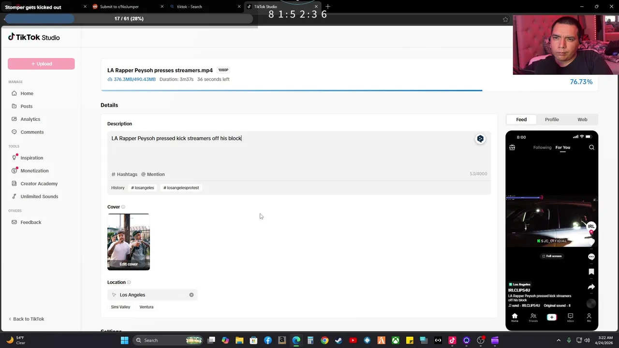The height and width of the screenshot is (348, 619).
Task: Click the TikTok Studio logo
Action: (34, 37)
